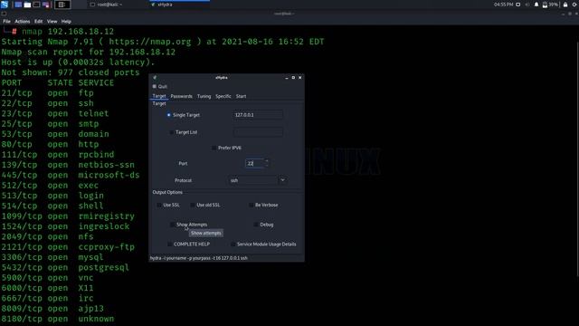
Task: Click the display icon next to the clock
Action: [518, 5]
